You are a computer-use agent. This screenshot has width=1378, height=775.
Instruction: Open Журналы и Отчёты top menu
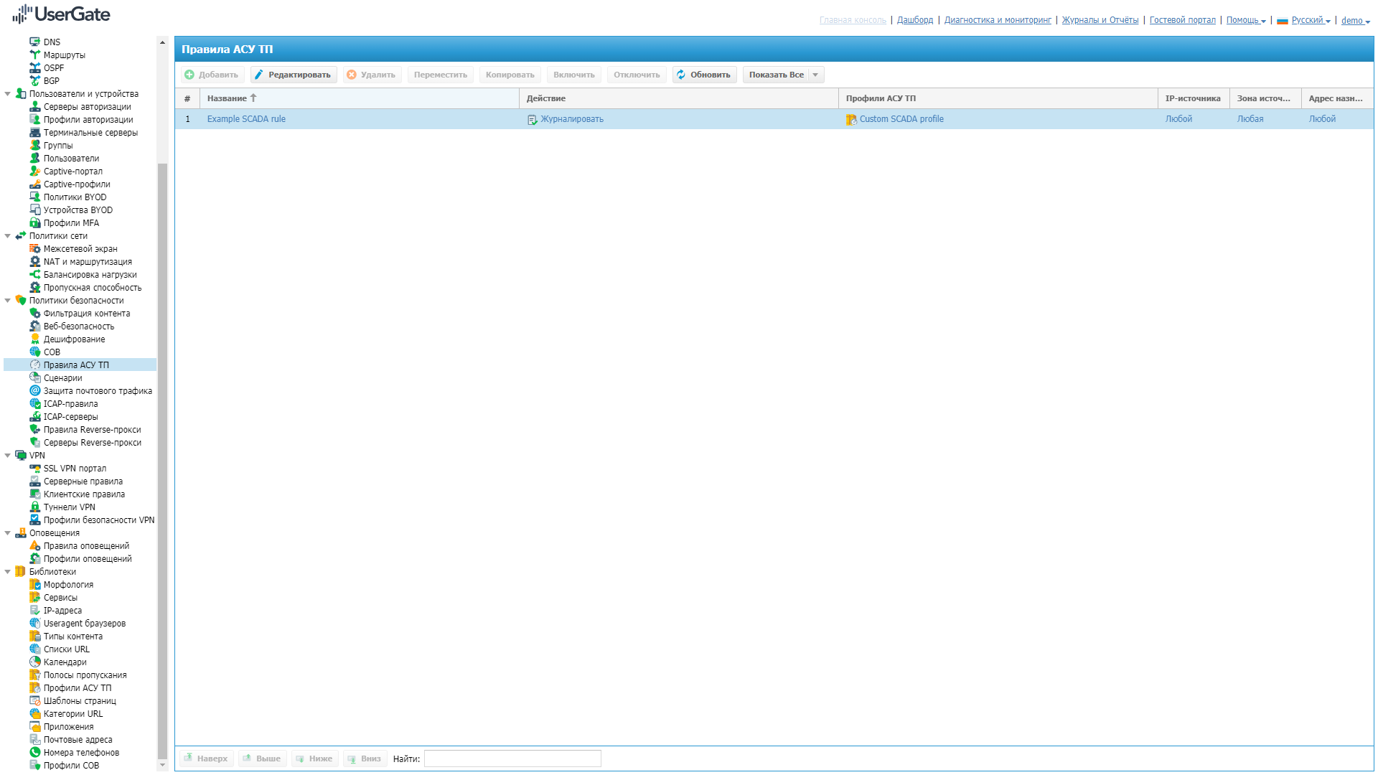coord(1100,20)
